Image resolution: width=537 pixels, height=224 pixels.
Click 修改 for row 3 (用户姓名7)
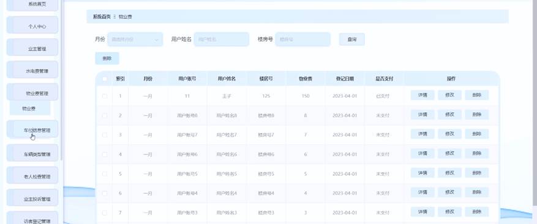[x=449, y=134]
